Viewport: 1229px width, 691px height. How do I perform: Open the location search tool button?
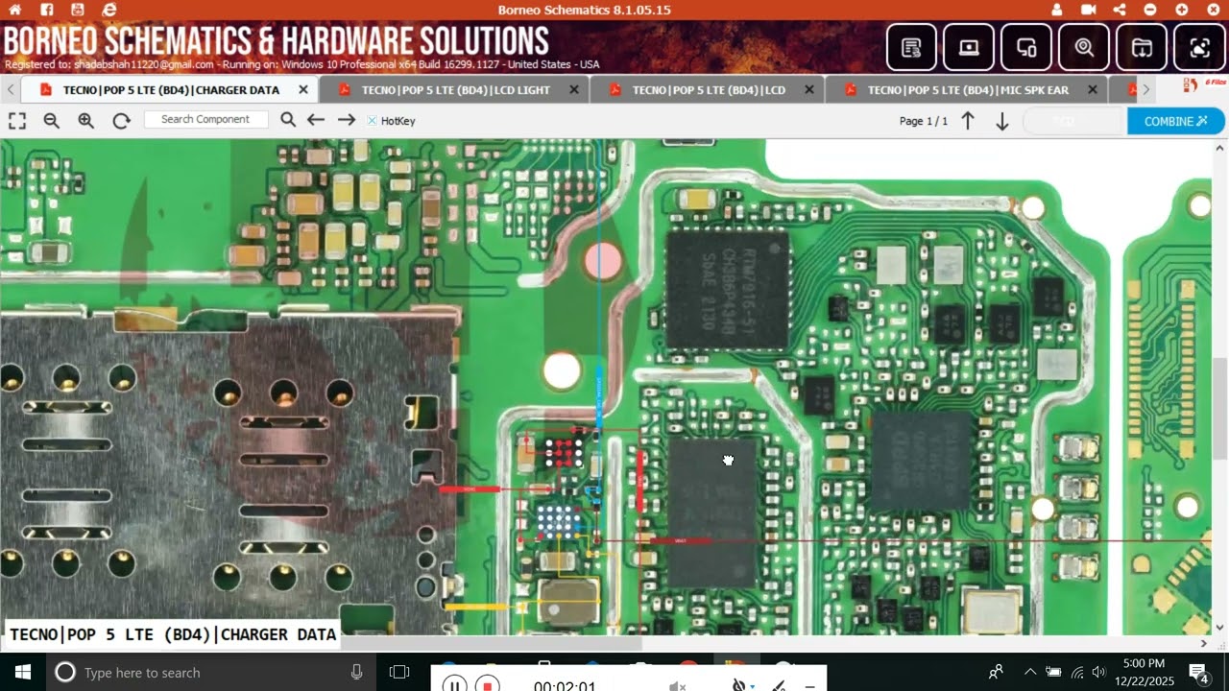tap(1084, 47)
